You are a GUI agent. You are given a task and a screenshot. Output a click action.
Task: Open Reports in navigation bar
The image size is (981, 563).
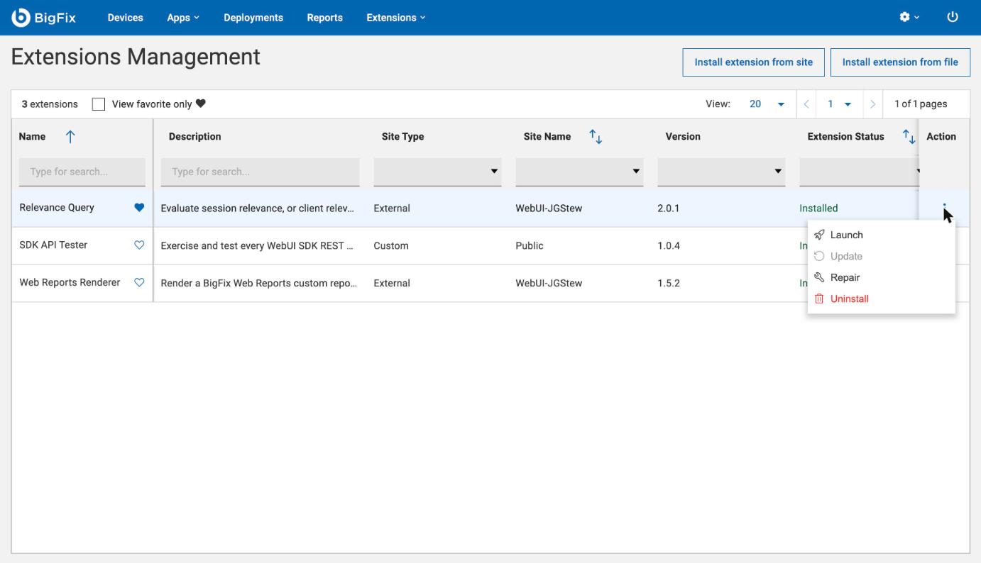click(x=324, y=18)
